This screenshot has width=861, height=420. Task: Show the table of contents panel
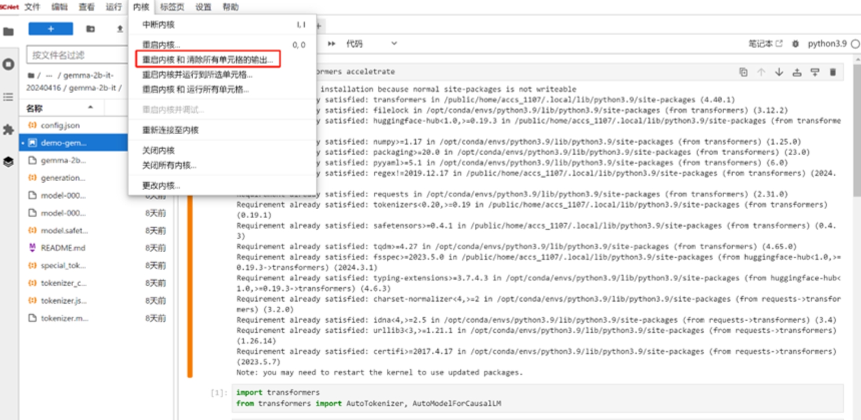(x=9, y=97)
